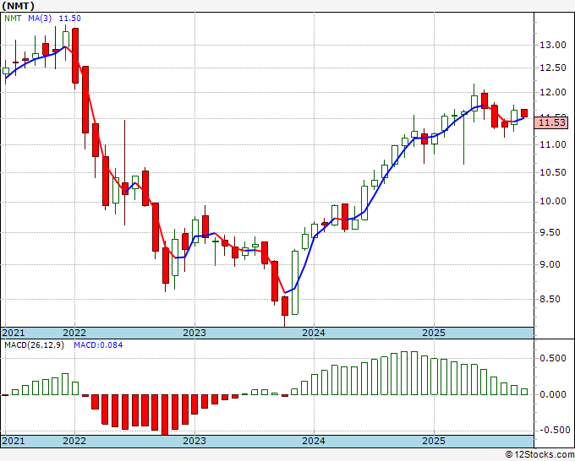Click 2021 on the price chart timeline
Screen dimensions: 575x461
click(14, 333)
